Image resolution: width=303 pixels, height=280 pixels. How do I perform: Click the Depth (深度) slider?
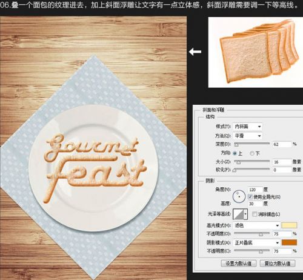click(x=251, y=144)
